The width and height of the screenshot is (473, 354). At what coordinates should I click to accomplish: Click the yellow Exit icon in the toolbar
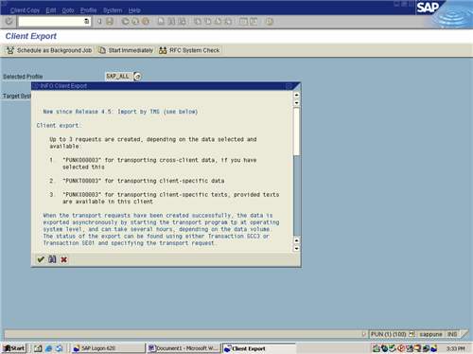tap(135, 22)
